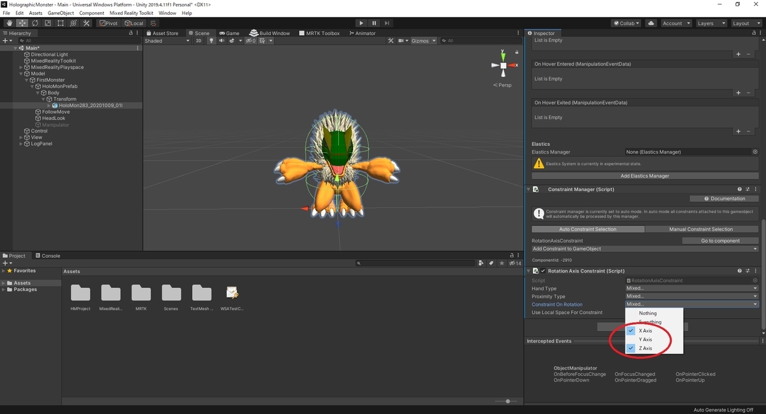Toggle grid snapping icon beside Local
This screenshot has height=414, width=766.
pyautogui.click(x=153, y=23)
